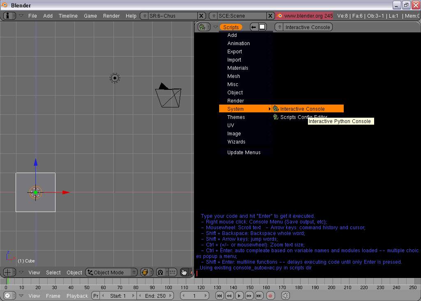
Task: Click the back arrow script button
Action: click(253, 27)
